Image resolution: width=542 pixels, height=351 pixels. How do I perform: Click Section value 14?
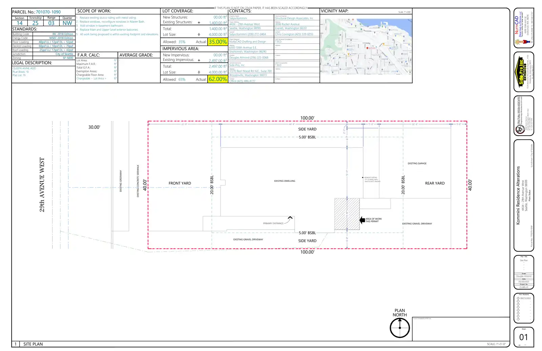click(x=20, y=23)
